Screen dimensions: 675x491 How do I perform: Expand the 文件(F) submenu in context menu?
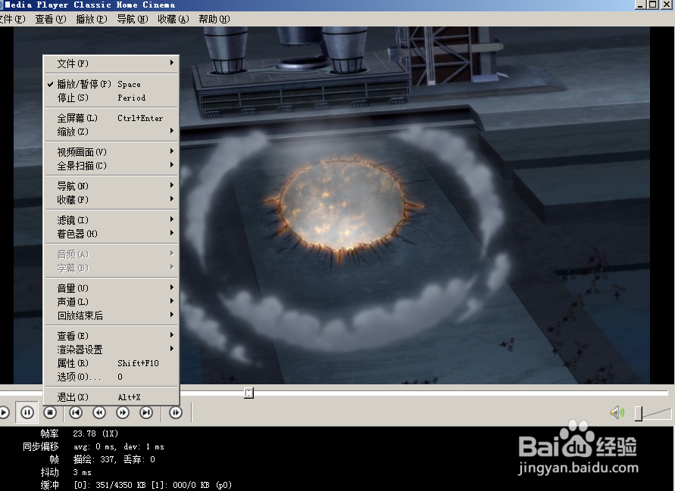pyautogui.click(x=111, y=64)
